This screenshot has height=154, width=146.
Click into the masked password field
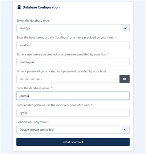[x=68, y=79]
